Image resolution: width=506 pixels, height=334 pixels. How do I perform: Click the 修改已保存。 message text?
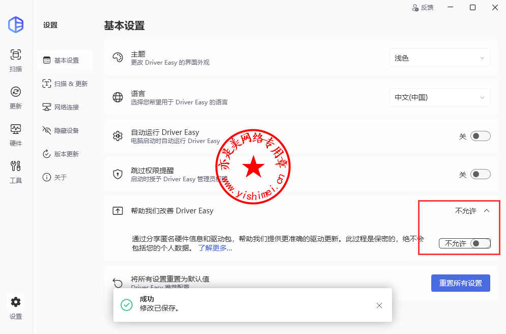159,309
